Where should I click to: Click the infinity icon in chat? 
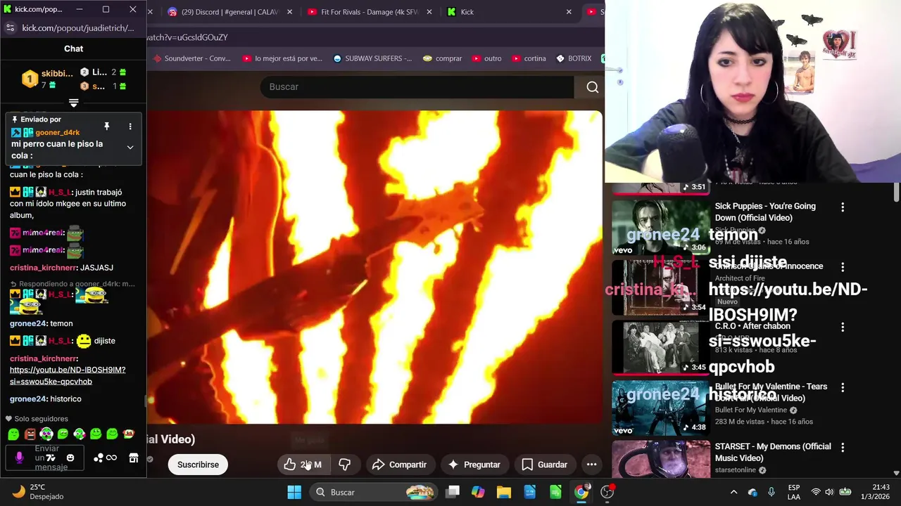111,458
